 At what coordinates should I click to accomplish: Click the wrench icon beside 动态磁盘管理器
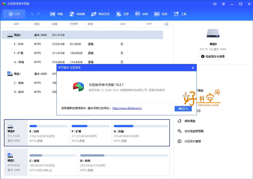(x=180, y=131)
